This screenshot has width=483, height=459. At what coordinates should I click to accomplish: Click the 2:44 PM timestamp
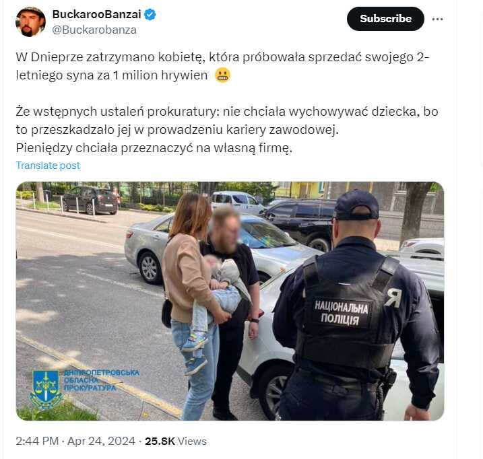37,441
